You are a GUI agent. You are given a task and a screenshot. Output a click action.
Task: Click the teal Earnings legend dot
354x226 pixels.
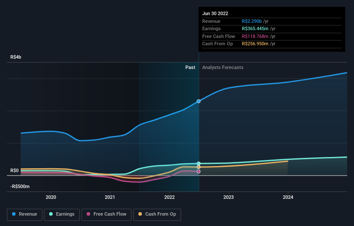[51, 214]
